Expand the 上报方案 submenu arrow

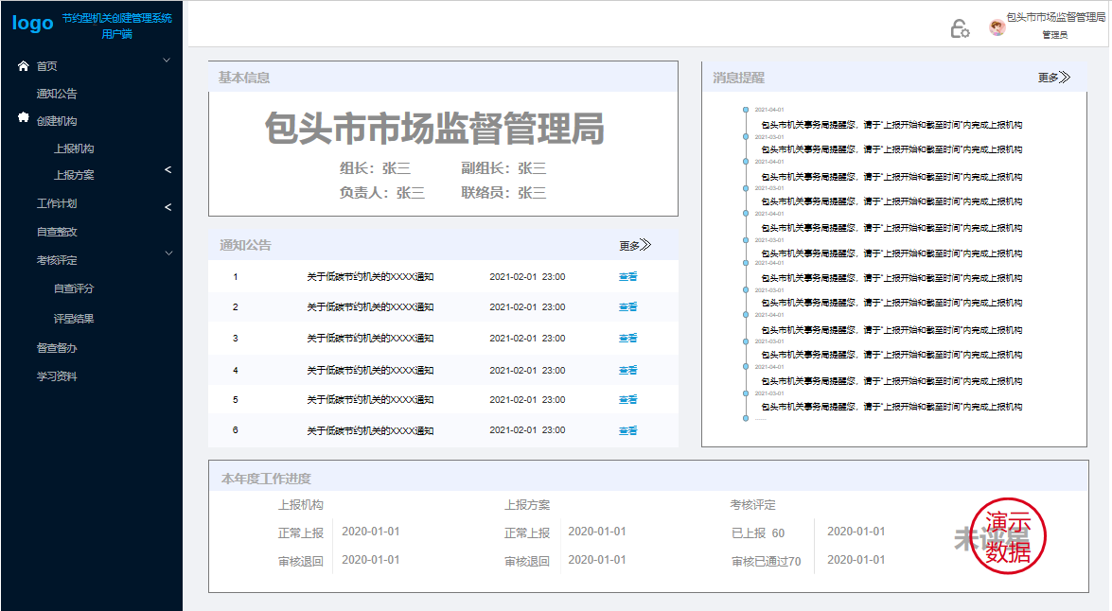click(168, 170)
